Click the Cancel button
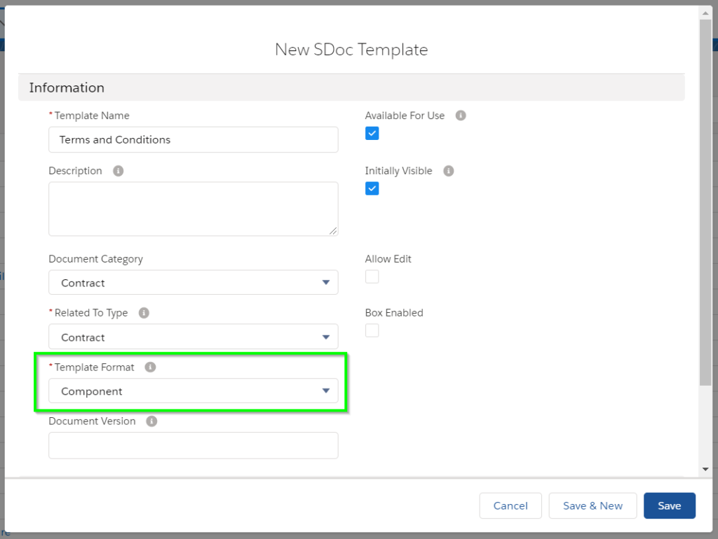 pos(510,505)
